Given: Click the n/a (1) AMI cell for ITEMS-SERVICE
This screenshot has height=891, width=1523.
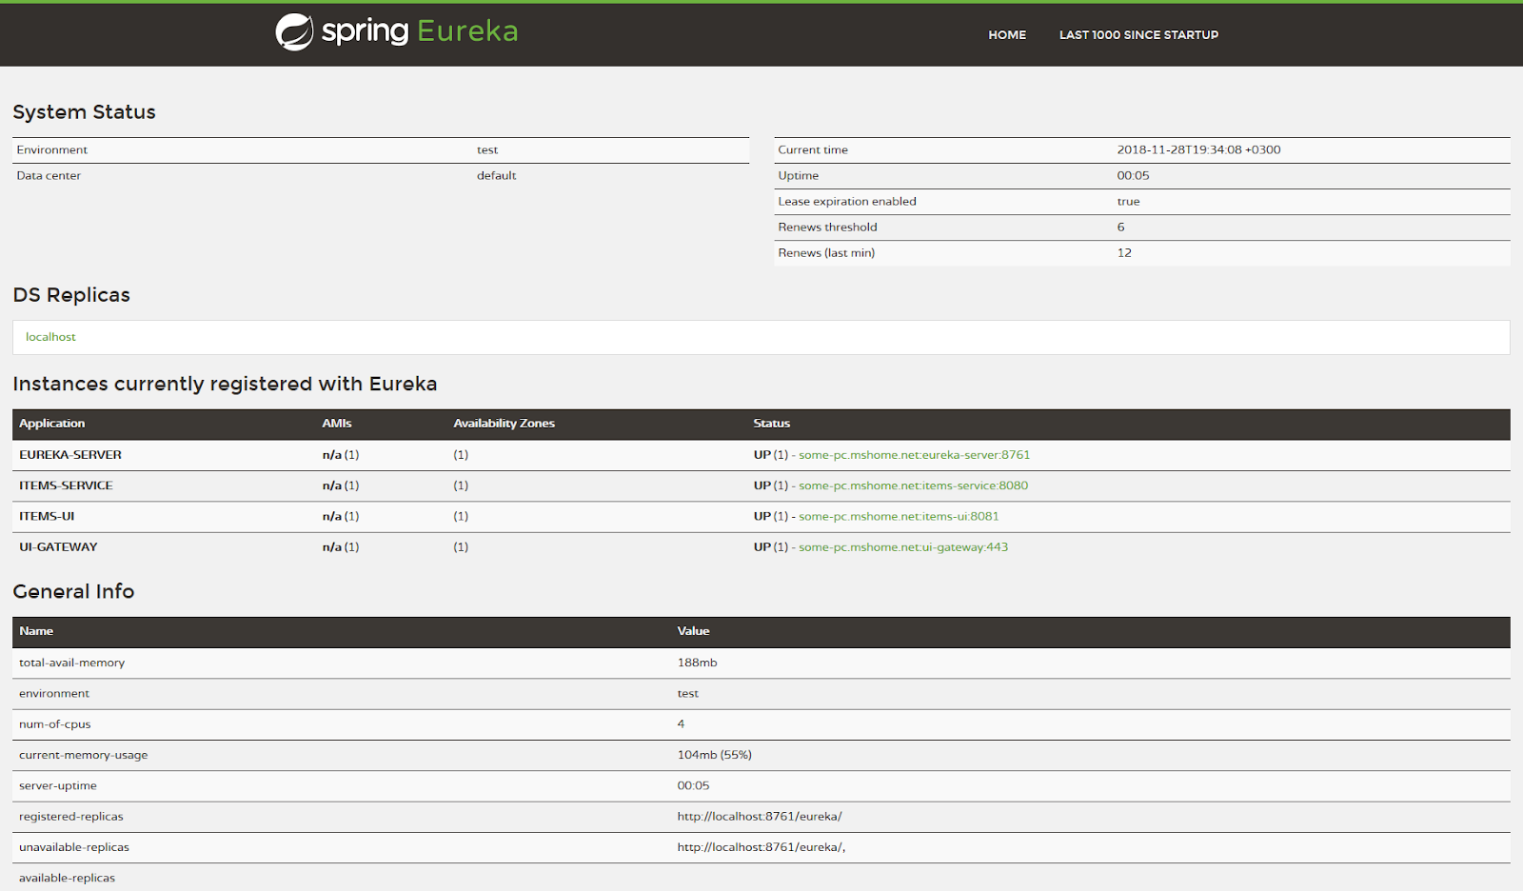Looking at the screenshot, I should point(341,485).
